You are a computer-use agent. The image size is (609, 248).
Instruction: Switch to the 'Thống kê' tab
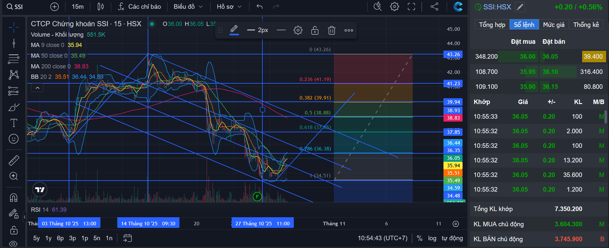coord(586,25)
